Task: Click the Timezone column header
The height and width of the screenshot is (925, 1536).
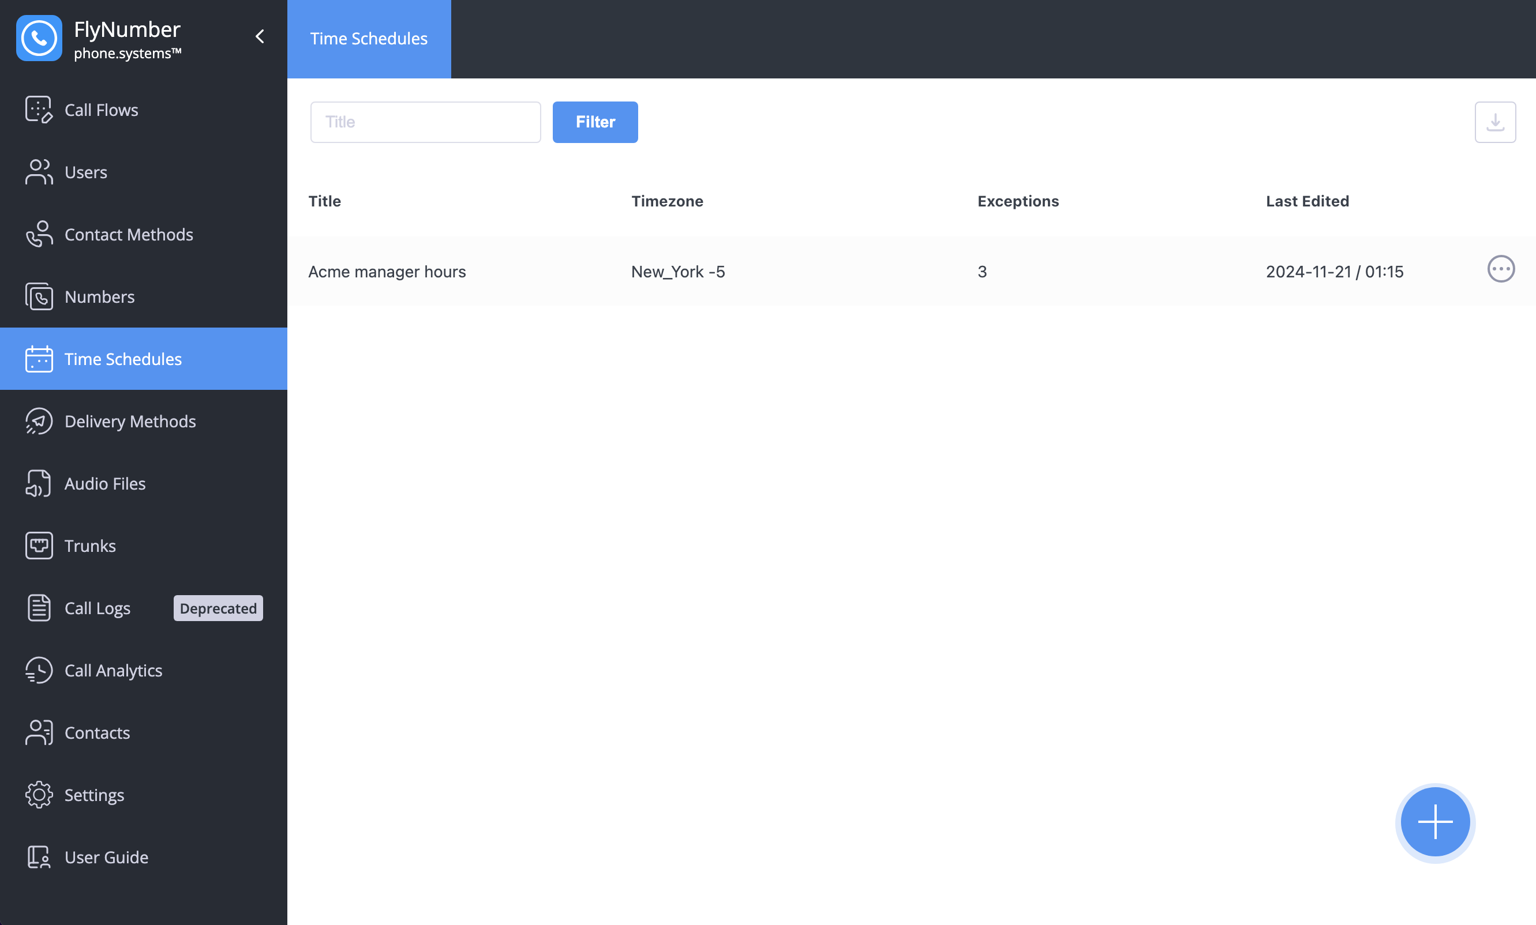Action: (667, 201)
